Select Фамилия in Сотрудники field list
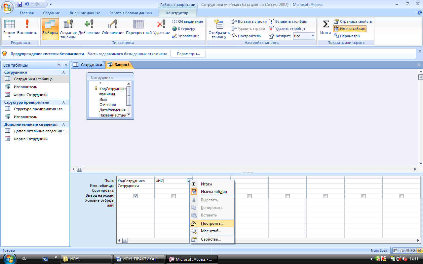423x264 pixels. (x=107, y=94)
